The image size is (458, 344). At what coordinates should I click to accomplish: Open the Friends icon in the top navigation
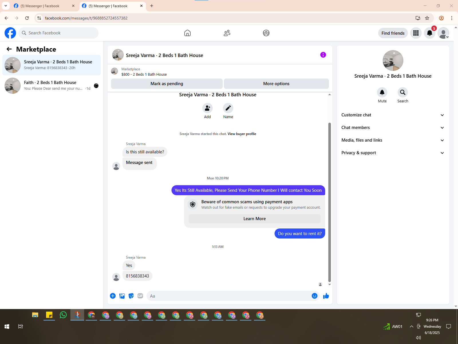[x=227, y=33]
